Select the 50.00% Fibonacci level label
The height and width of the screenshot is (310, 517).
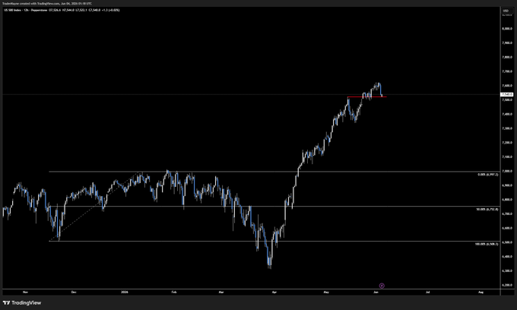(487, 209)
